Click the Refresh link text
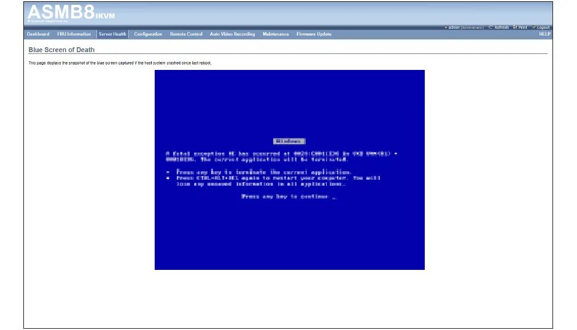Screen dimensions: 577x330 point(501,27)
